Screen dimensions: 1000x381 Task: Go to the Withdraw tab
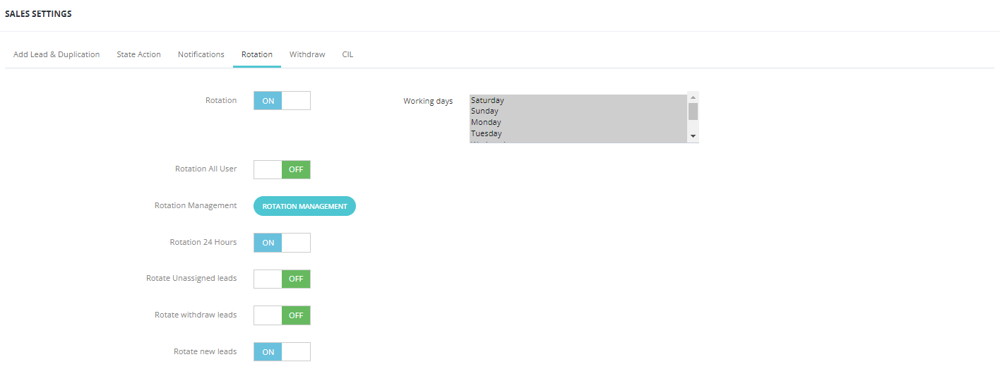coord(307,54)
